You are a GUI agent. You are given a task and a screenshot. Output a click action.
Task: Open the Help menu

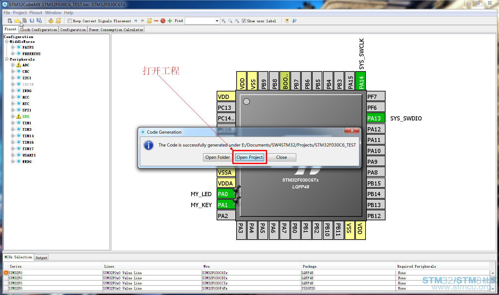[x=69, y=13]
